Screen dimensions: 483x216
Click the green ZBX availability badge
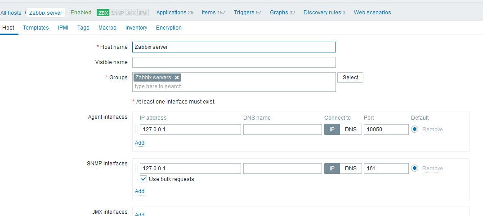tap(103, 13)
